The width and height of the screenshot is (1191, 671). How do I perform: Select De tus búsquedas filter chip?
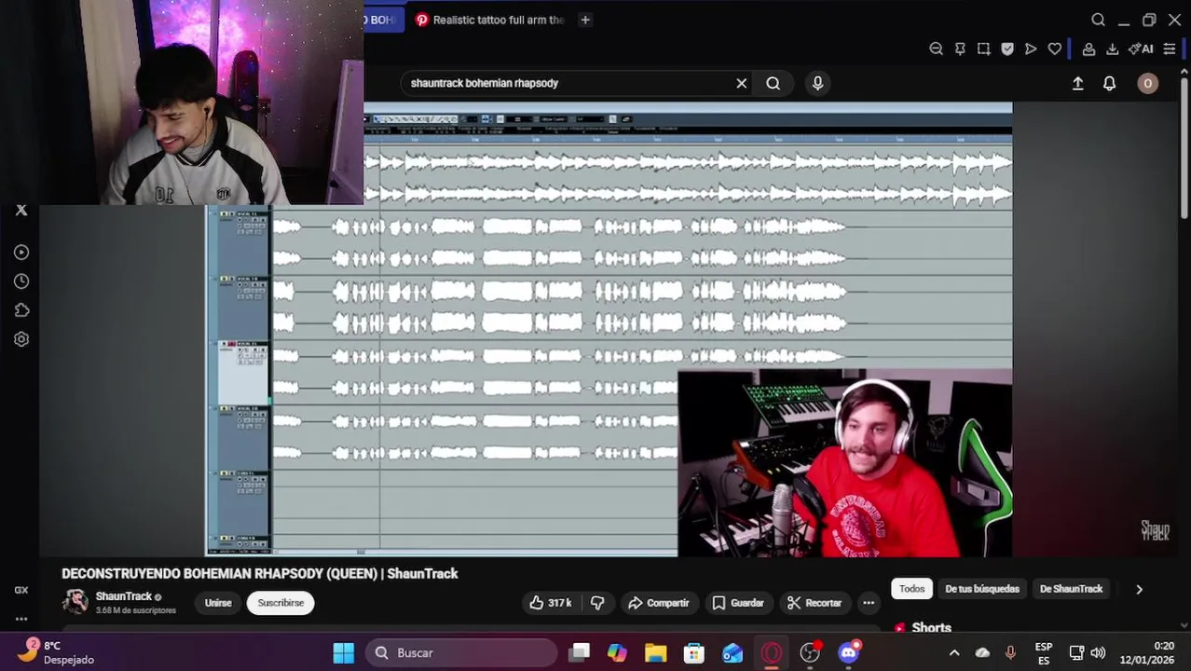coord(982,589)
